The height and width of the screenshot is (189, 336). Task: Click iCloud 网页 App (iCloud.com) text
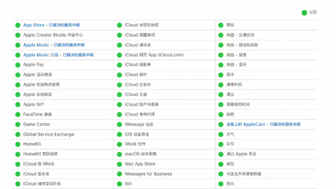154,55
